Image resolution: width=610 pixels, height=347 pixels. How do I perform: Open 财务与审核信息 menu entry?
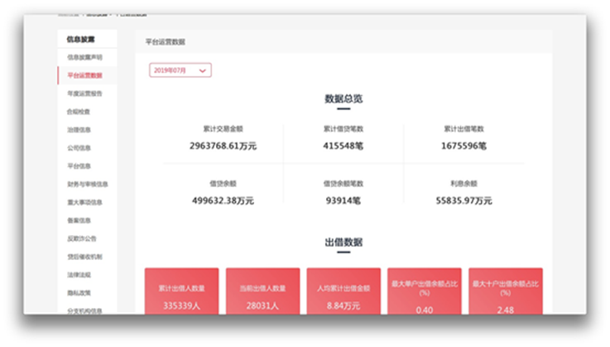[87, 184]
